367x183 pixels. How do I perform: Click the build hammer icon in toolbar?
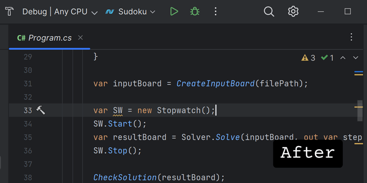click(9, 11)
